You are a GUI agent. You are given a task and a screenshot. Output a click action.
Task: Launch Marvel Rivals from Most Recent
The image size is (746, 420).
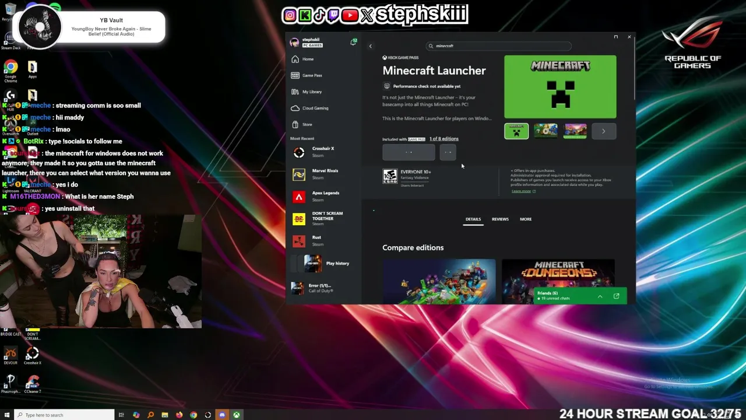click(324, 174)
